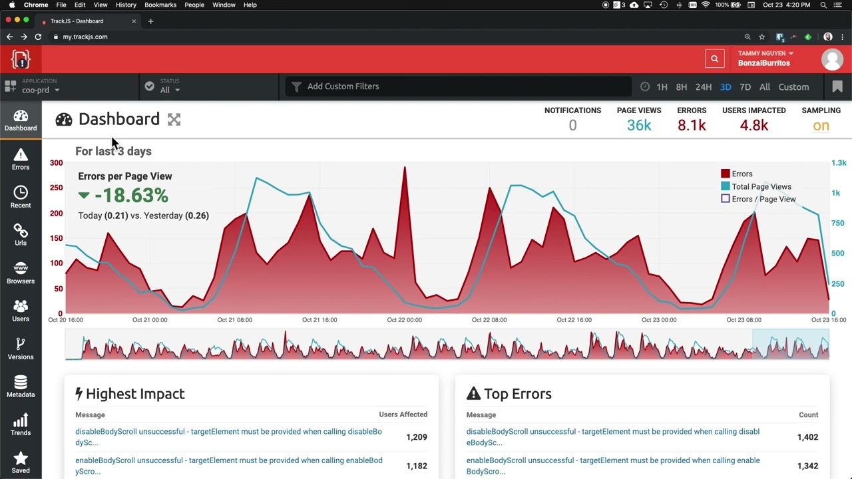Open the Metadata database icon

[21, 387]
